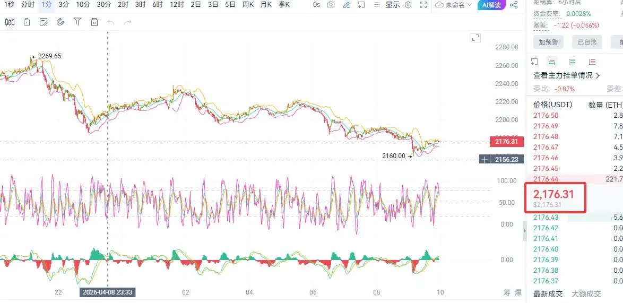Click bid price 2176.40 in order book
This screenshot has width=623, height=303.
click(x=546, y=249)
